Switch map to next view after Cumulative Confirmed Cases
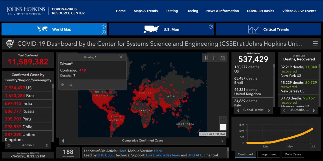The height and width of the screenshot is (161, 323). point(222,141)
